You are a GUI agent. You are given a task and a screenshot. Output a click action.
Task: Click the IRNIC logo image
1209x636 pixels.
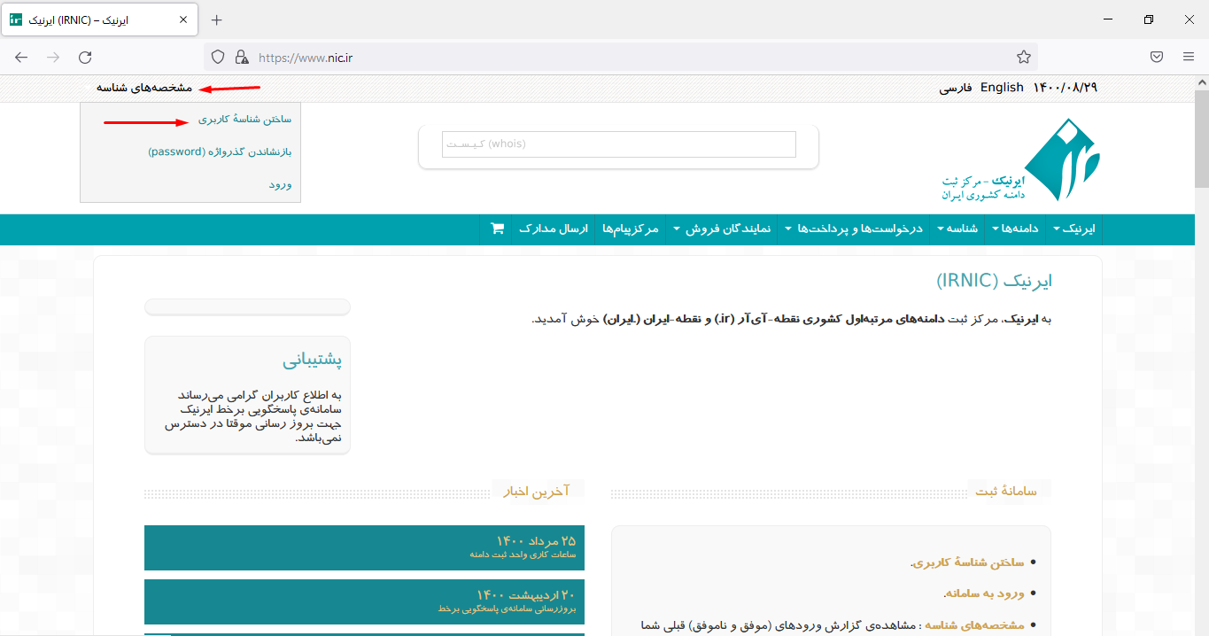tap(1020, 159)
